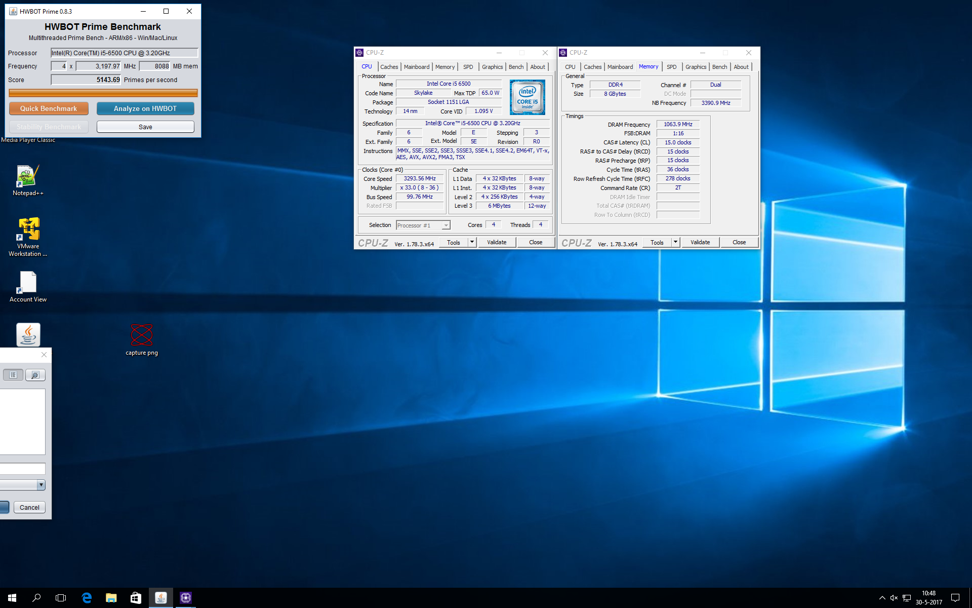Image resolution: width=972 pixels, height=608 pixels.
Task: Show hidden system tray icons
Action: (882, 598)
